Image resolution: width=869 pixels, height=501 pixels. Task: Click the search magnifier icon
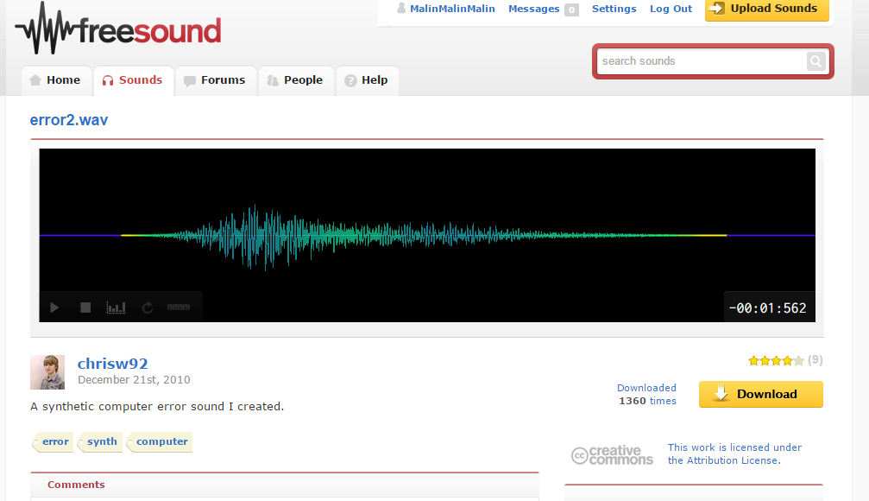click(x=815, y=61)
